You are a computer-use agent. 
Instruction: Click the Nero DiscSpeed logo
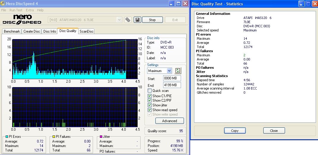click(22, 20)
